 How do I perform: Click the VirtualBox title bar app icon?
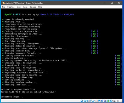[x=3, y=3]
